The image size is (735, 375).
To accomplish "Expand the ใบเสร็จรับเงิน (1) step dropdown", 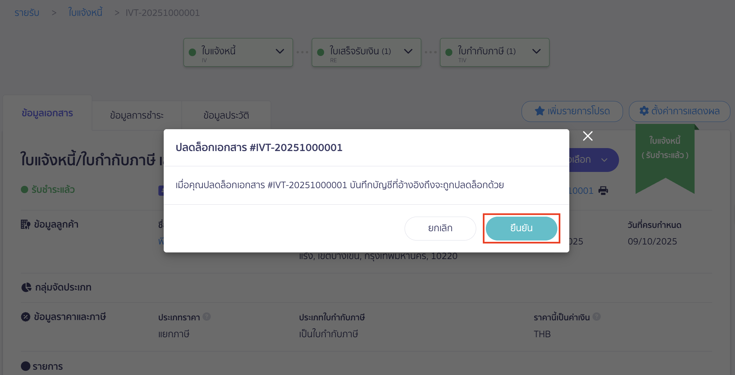I will (408, 52).
